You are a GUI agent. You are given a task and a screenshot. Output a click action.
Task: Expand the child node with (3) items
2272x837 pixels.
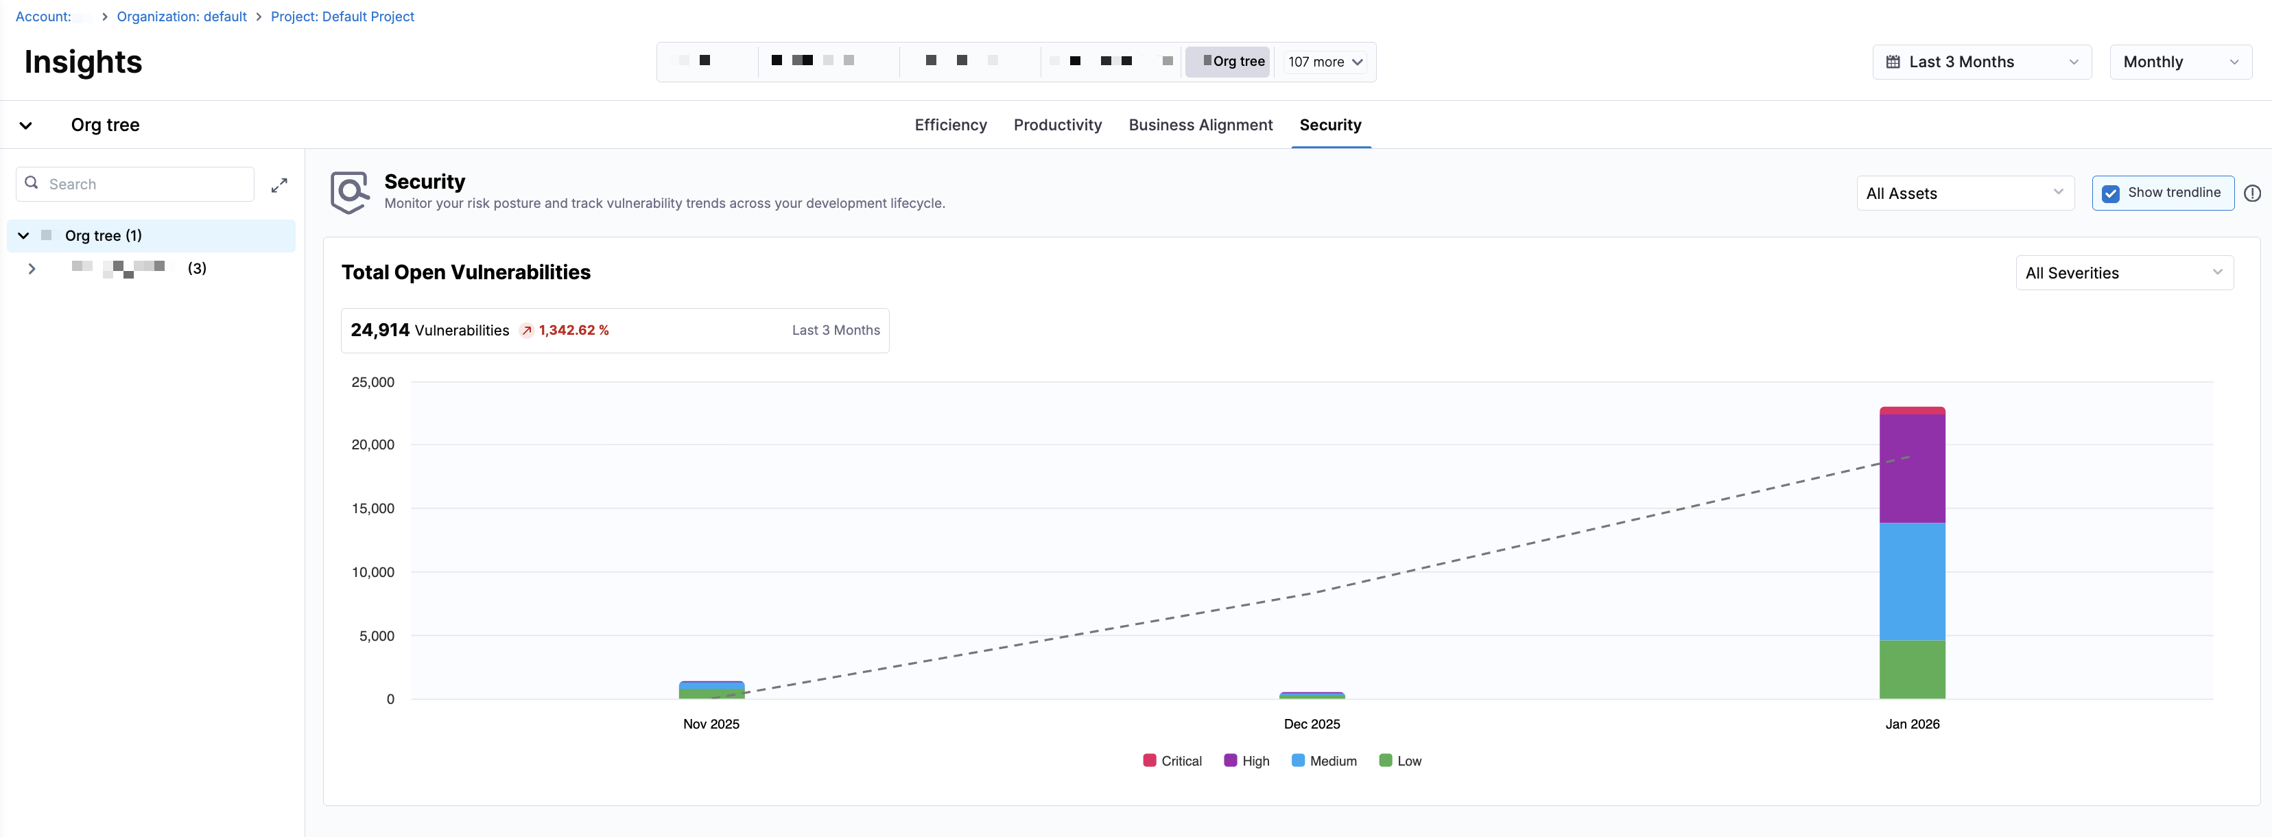(x=32, y=269)
